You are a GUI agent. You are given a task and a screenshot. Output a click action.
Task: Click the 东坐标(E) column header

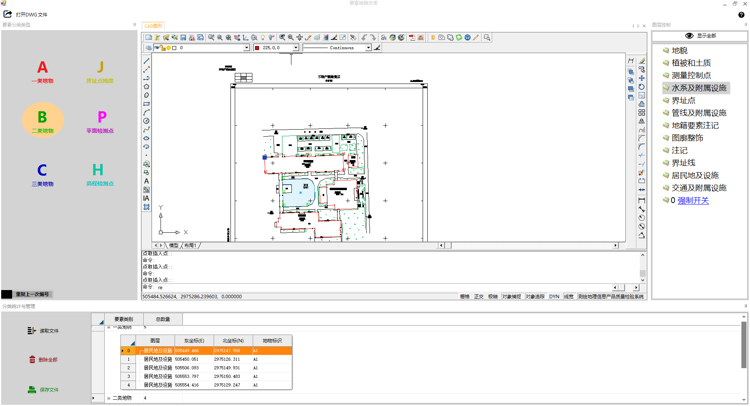194,341
